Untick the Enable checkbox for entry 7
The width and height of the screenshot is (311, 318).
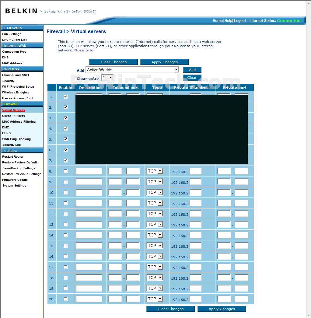[x=65, y=160]
